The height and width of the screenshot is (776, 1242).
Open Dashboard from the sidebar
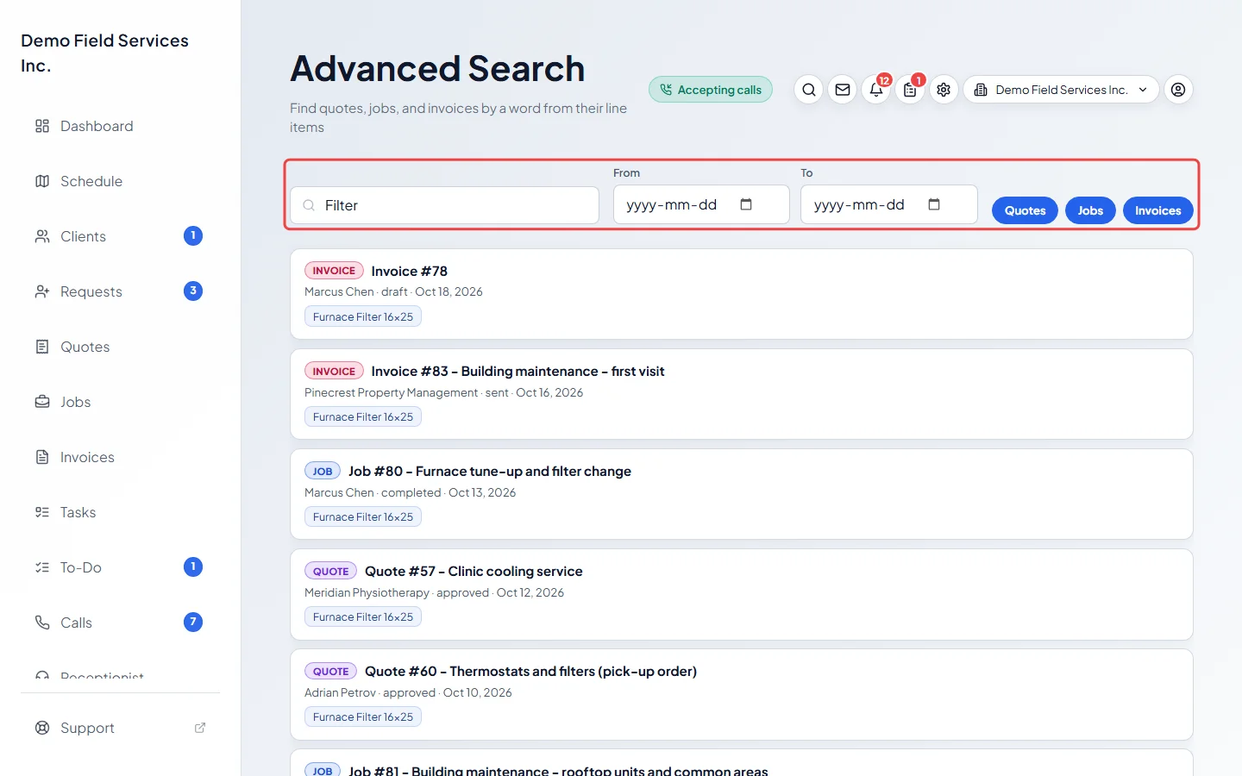(x=120, y=126)
